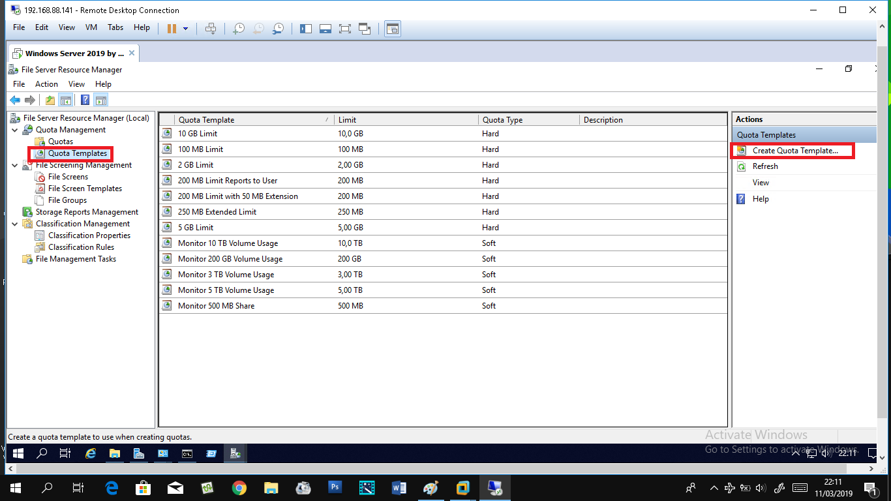Sort by Quota Template column header
Viewport: 891px width, 501px height.
click(254, 119)
